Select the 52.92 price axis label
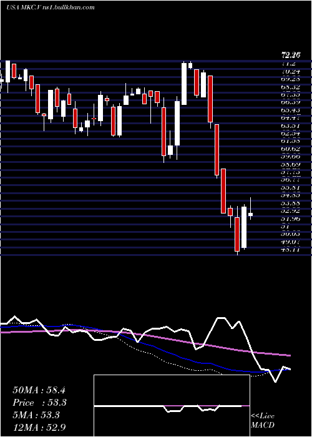This screenshot has width=312, height=437. coord(291,211)
